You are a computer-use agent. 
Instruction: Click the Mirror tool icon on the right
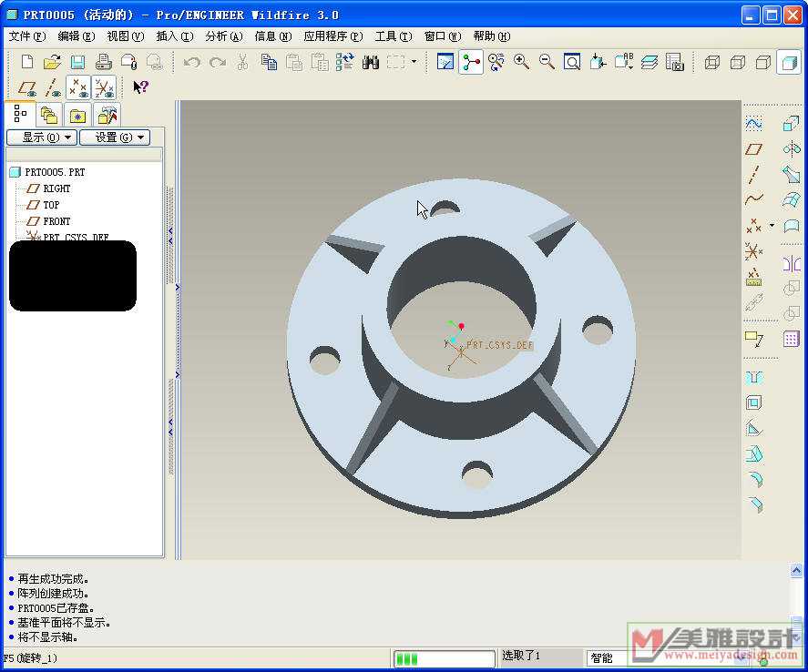click(792, 264)
